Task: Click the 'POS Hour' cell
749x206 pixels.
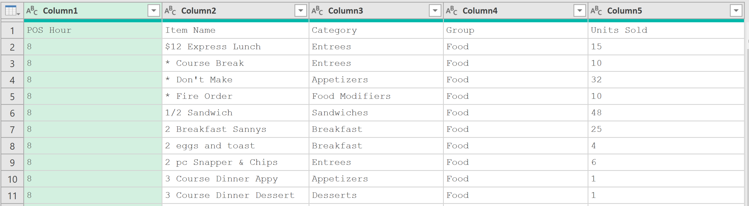Action: (93, 30)
